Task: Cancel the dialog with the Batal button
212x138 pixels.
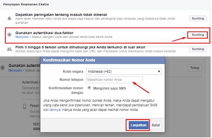Action: tap(156, 125)
